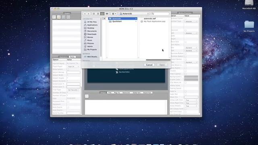The width and height of the screenshot is (258, 145).
Task: Switch to the Global Vars tab
Action: (137, 93)
